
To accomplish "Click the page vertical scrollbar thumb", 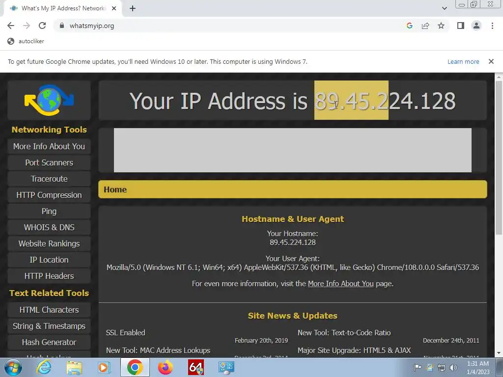I will click(499, 157).
